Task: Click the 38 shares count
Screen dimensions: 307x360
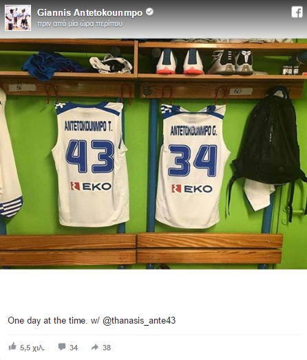Action: click(x=107, y=348)
